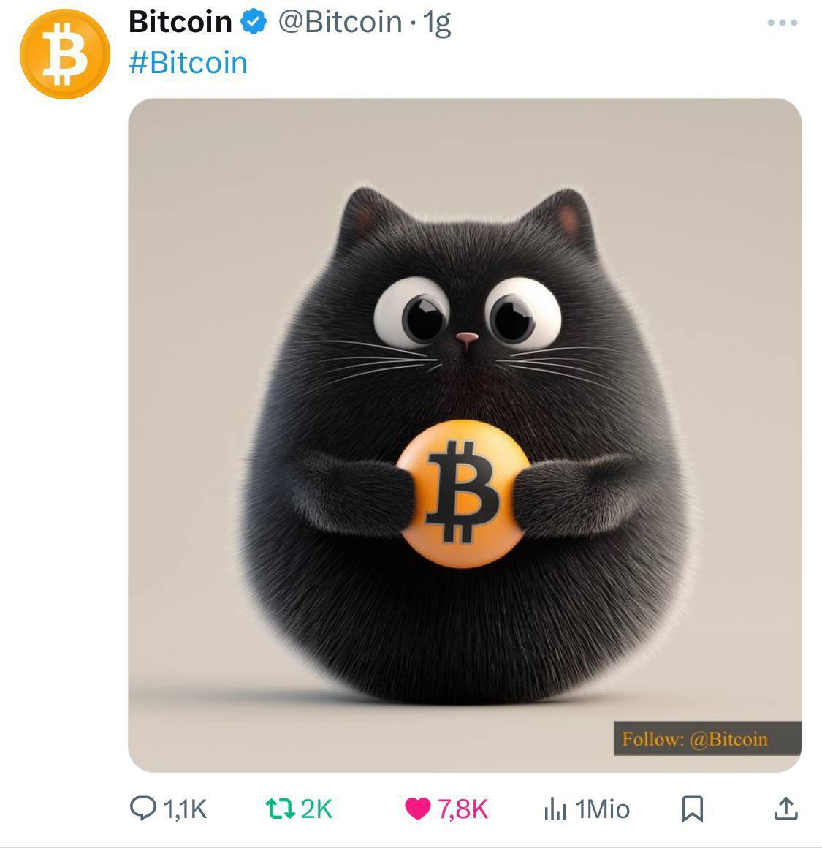Screen dimensions: 822x851
Task: Open the view analytics bar chart icon
Action: pyautogui.click(x=555, y=809)
